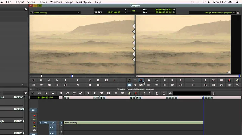This screenshot has height=135, width=242.
Task: Clear both marks in the source monitor
Action: tap(106, 80)
